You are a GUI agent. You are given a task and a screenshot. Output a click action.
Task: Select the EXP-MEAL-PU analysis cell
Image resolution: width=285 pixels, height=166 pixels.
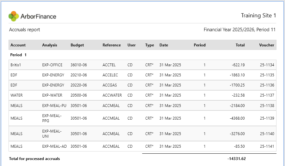54,106
